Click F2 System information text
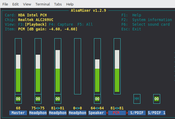175x119 pixels. (x=147, y=20)
